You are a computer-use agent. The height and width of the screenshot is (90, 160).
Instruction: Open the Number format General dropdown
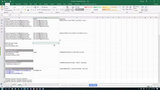pyautogui.click(x=58, y=7)
